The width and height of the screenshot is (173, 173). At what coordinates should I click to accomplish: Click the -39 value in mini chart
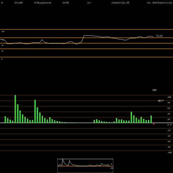(111, 168)
